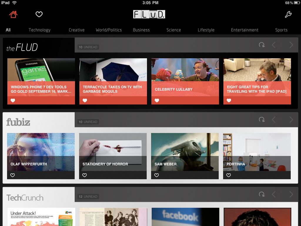Viewport: 301px width, 226px height.
Task: Favorite the Portinha post
Action: [x=228, y=175]
